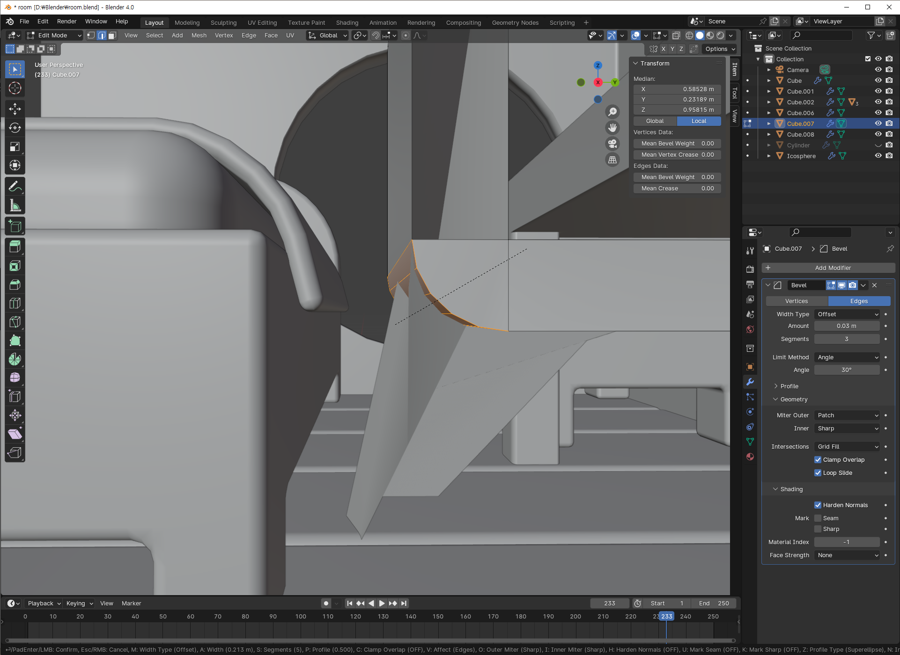
Task: Switch to the Sculpting workspace tab
Action: click(x=223, y=22)
